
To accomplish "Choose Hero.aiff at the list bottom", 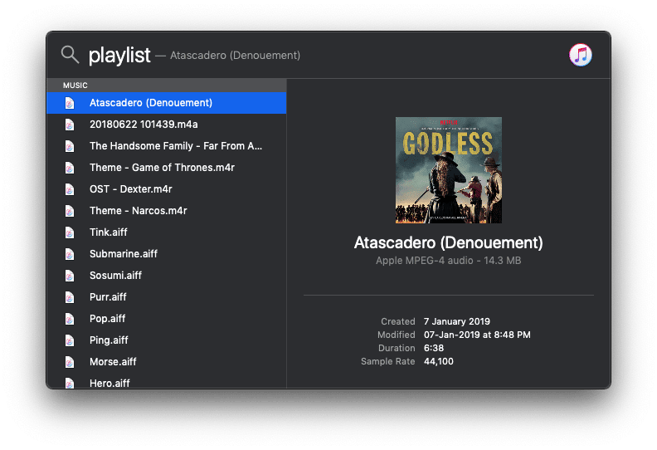I will click(109, 383).
